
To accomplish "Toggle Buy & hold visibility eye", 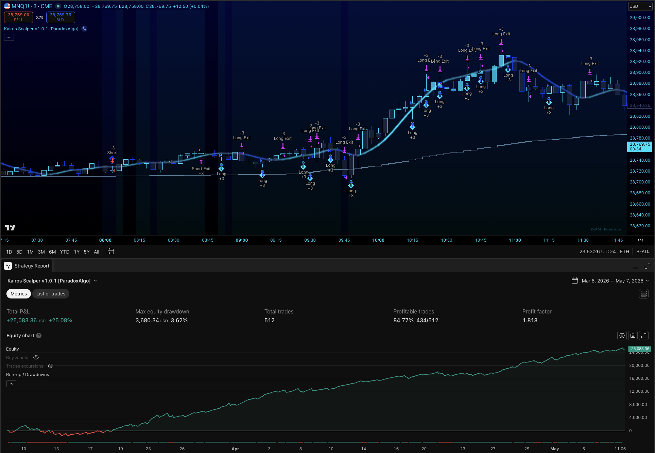I will tap(36, 357).
